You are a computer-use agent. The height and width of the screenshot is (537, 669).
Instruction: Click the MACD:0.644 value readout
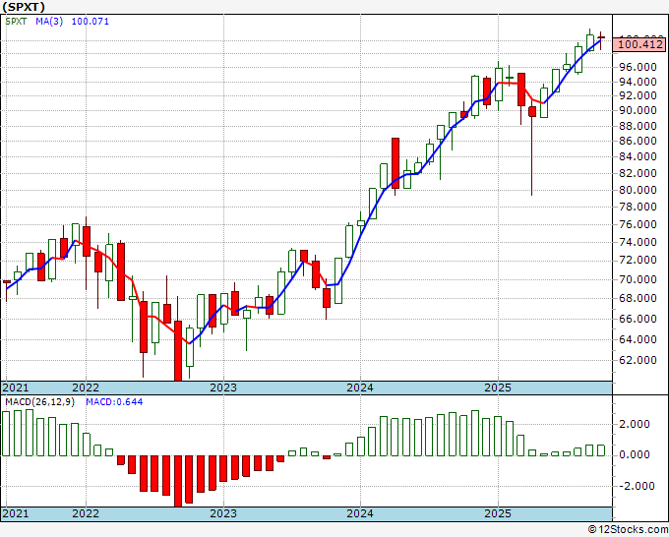(x=114, y=402)
